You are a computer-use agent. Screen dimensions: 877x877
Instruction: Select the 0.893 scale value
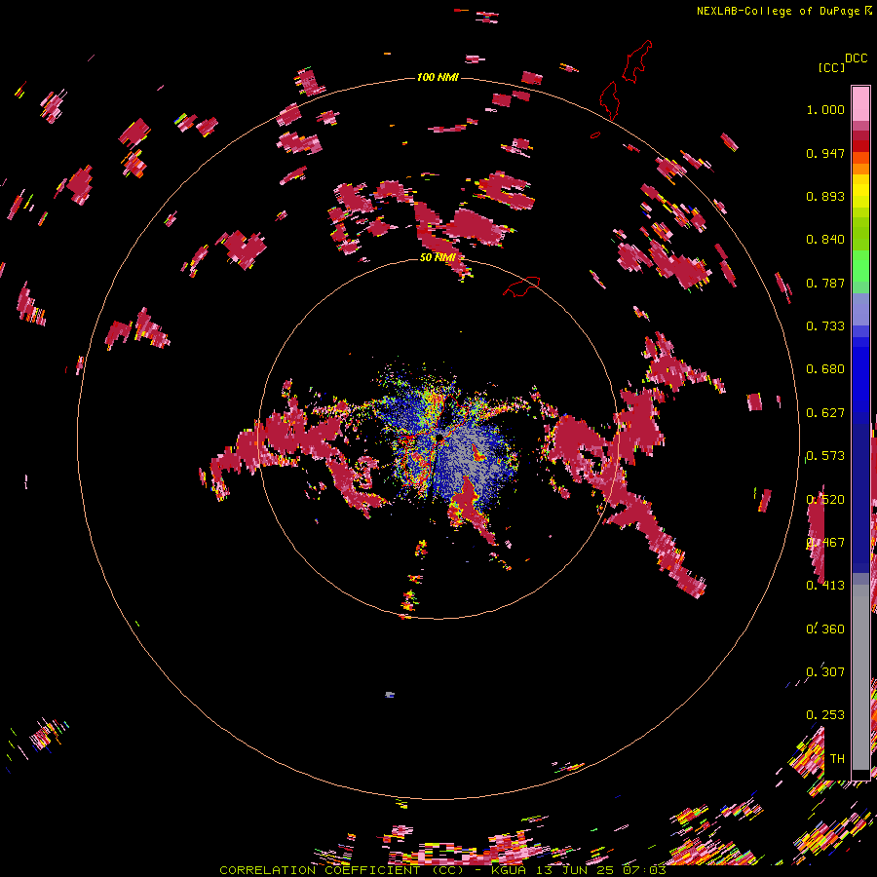coord(825,196)
